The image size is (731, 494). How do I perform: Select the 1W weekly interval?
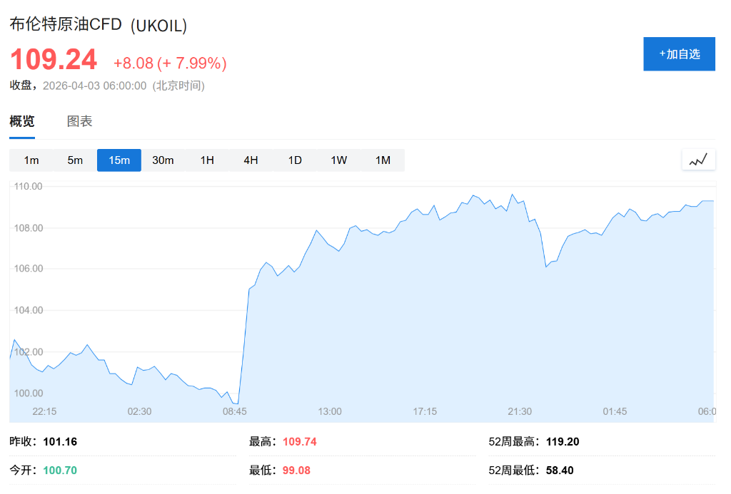(x=338, y=160)
